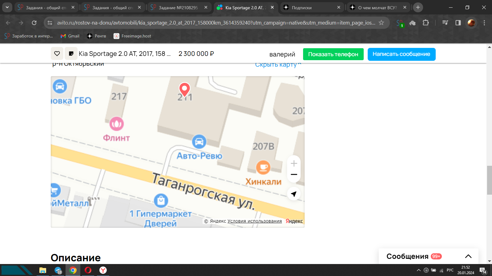Image resolution: width=492 pixels, height=276 pixels.
Task: Click Сообщения label in chat panel
Action: pyautogui.click(x=407, y=256)
